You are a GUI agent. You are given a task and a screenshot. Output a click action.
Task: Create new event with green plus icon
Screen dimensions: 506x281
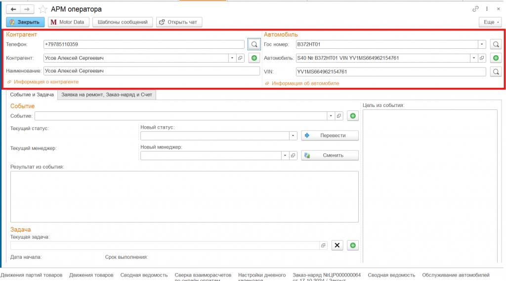(353, 116)
